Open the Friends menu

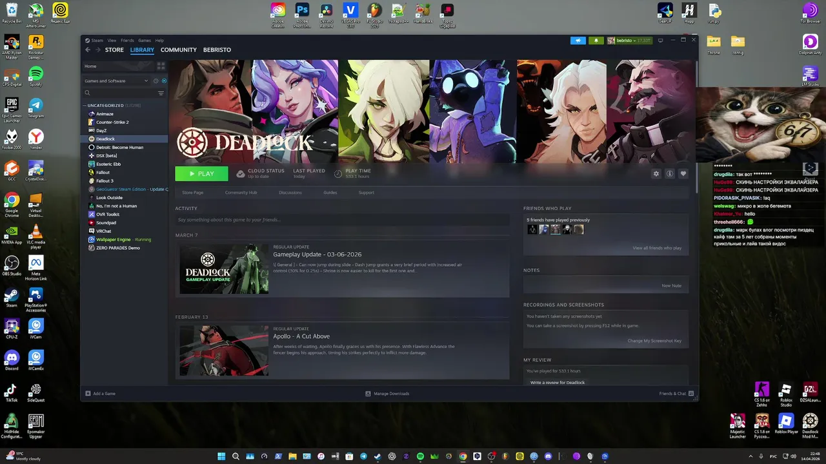[x=127, y=41]
